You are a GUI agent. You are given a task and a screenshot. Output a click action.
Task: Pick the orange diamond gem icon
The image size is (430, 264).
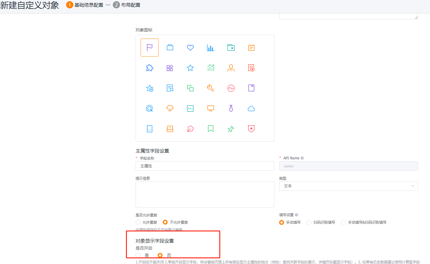click(170, 109)
